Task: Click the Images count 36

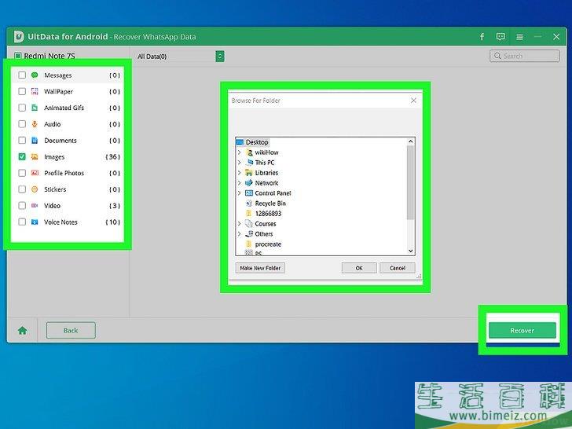Action: [112, 157]
